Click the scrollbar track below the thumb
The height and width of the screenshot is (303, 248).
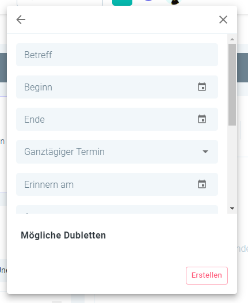point(232,165)
